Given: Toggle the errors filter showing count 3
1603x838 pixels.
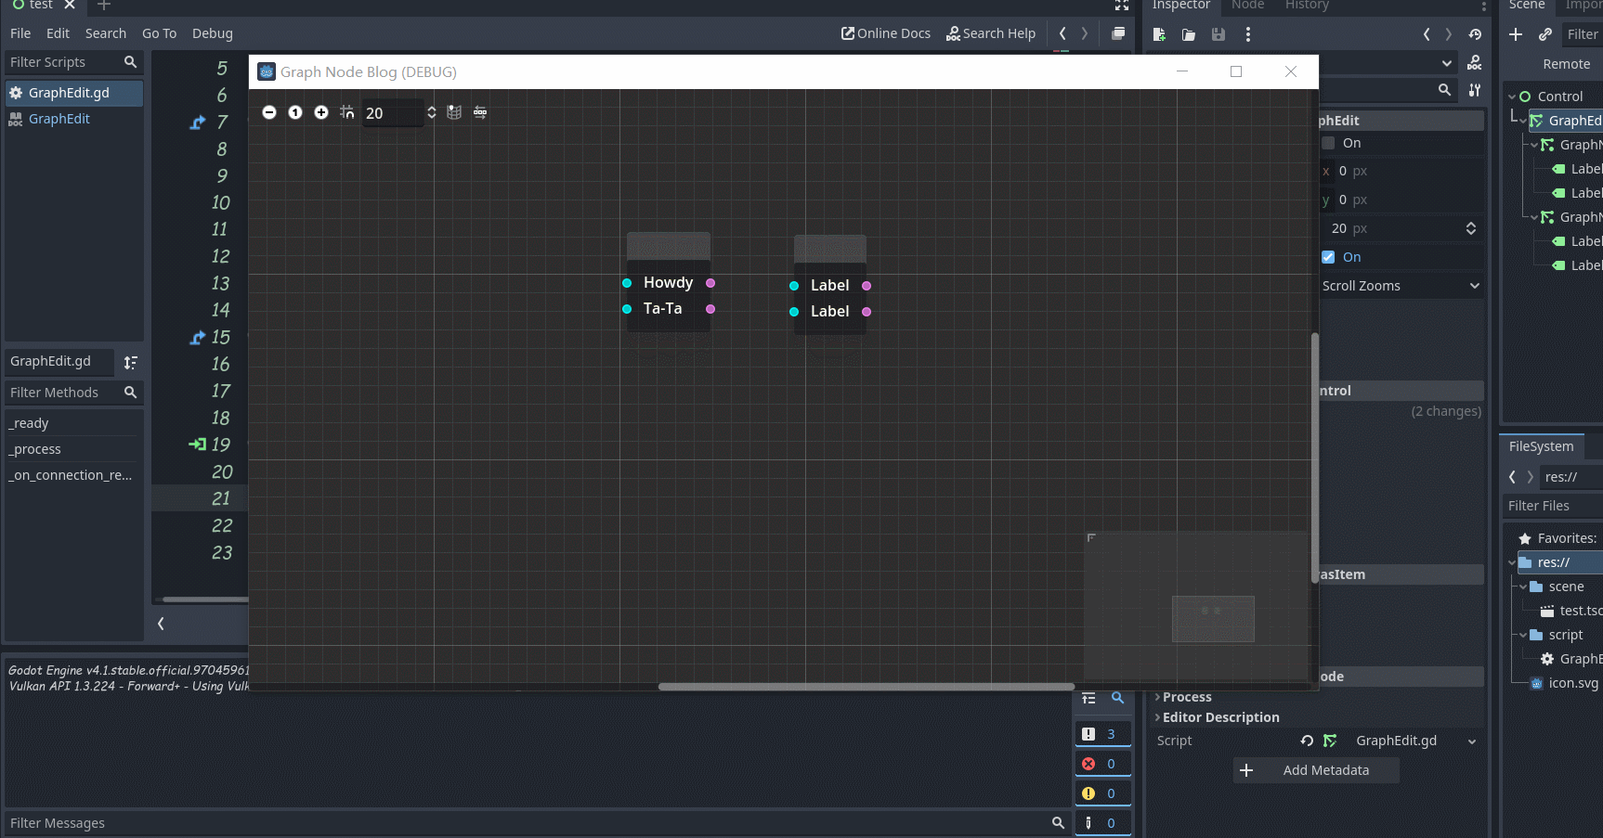Looking at the screenshot, I should click(x=1102, y=733).
